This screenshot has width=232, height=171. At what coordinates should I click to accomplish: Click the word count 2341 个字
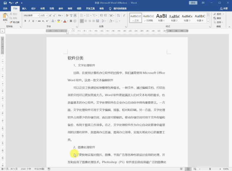tap(26, 169)
